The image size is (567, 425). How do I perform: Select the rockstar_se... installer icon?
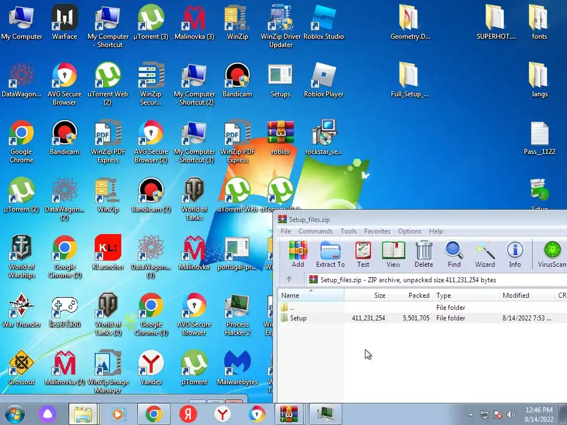(323, 138)
